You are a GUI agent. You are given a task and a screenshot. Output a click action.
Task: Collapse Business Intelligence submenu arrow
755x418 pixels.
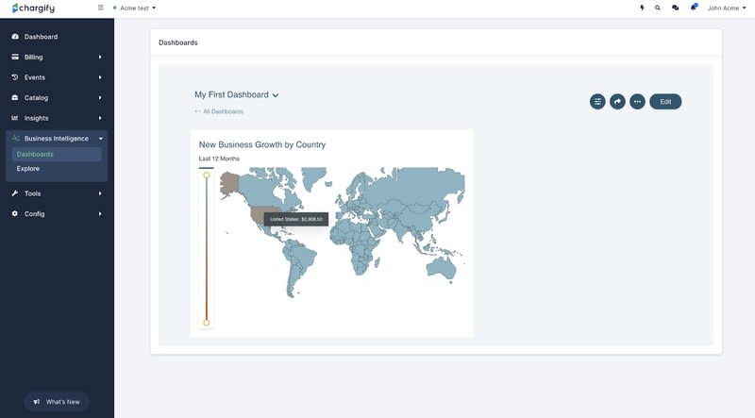coord(101,138)
